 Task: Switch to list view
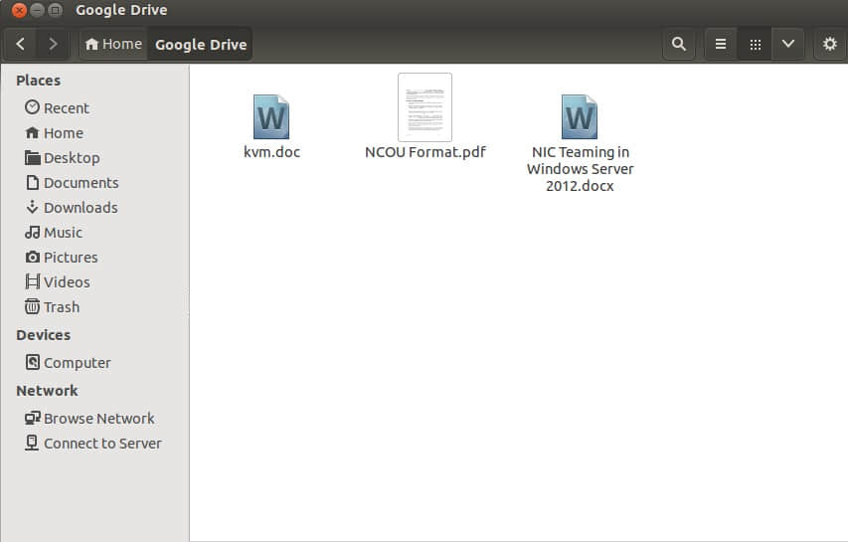(721, 44)
